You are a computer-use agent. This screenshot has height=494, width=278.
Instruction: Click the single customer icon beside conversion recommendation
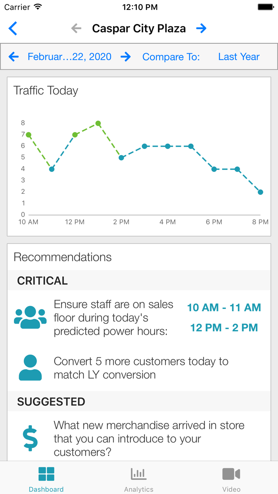tap(30, 367)
